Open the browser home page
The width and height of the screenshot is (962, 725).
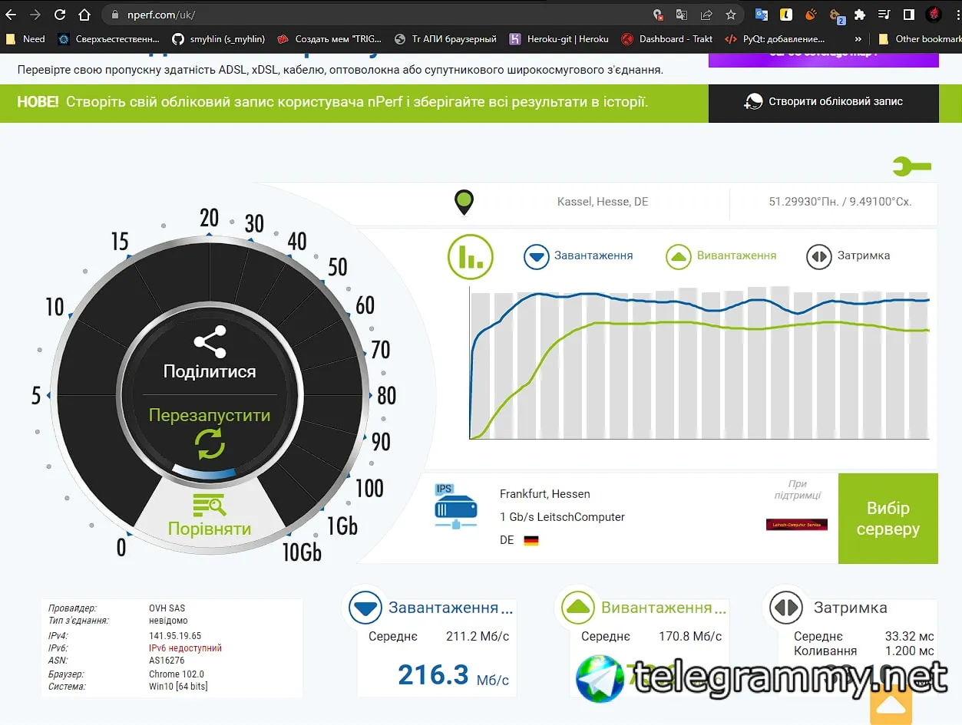(x=84, y=15)
